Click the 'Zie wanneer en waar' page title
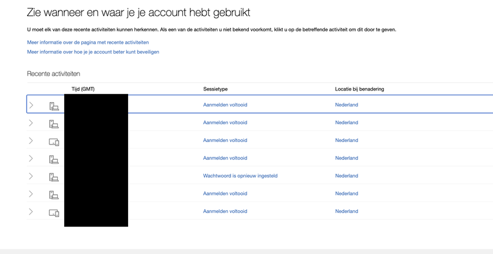 click(139, 13)
